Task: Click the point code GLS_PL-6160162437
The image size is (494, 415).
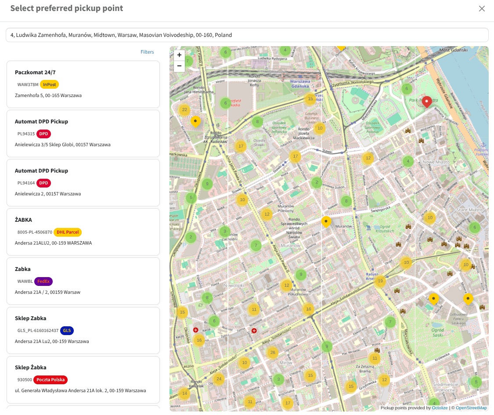Action: tap(38, 331)
